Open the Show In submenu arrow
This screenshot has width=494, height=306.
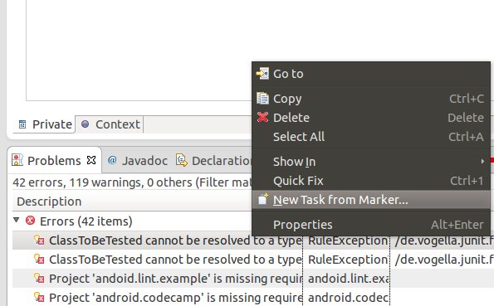pyautogui.click(x=482, y=162)
